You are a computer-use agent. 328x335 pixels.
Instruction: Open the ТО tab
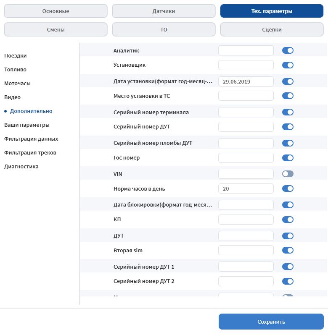tap(164, 30)
